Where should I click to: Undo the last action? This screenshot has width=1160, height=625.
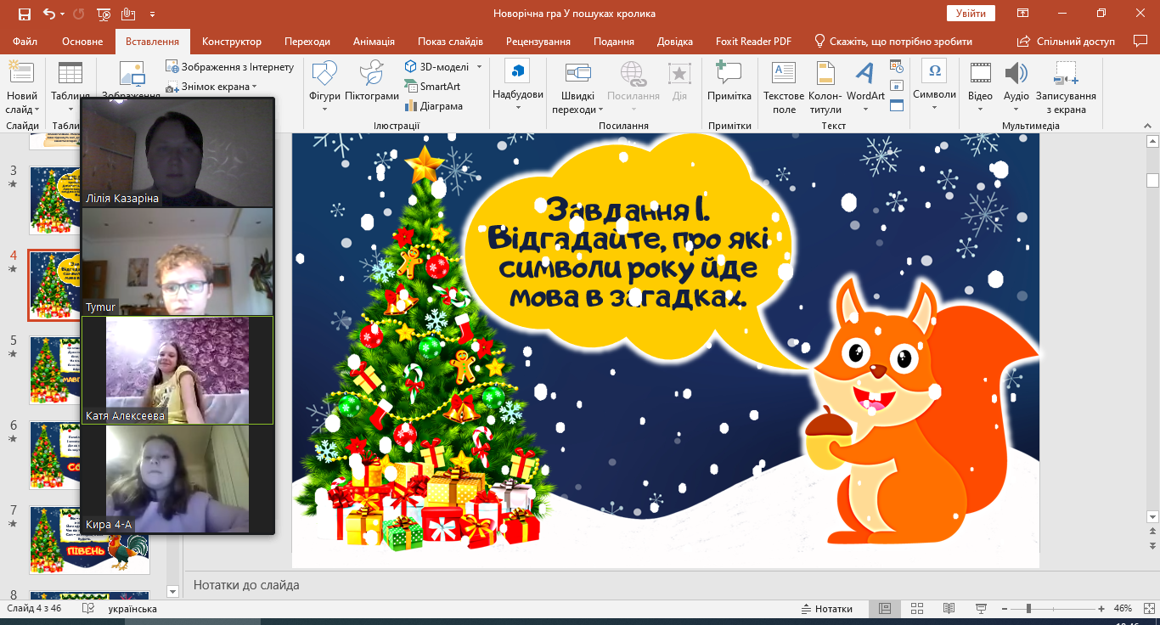pos(49,14)
